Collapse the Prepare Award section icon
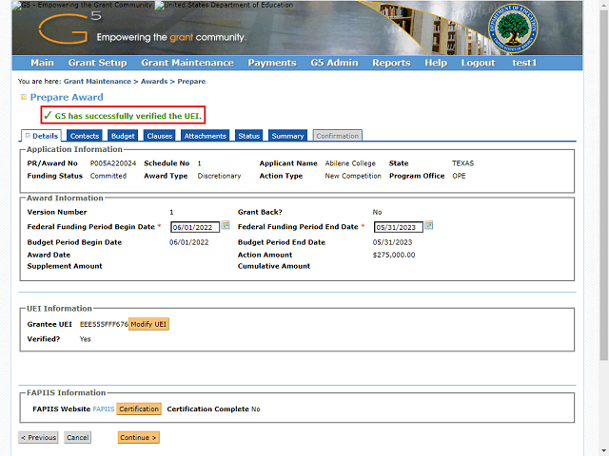Screen dimensions: 609x456 (23, 97)
